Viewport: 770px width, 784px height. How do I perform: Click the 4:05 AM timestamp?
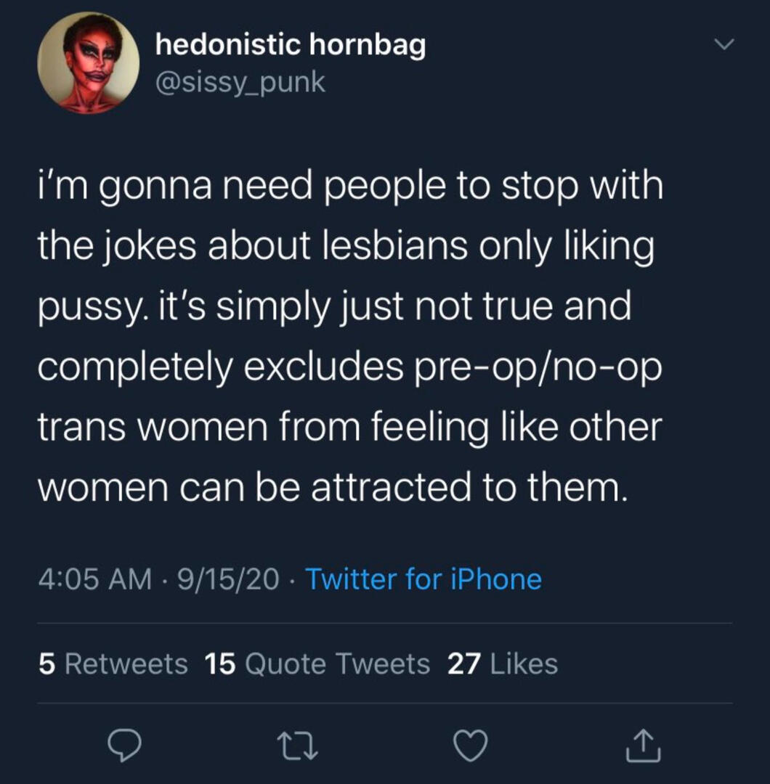click(94, 579)
